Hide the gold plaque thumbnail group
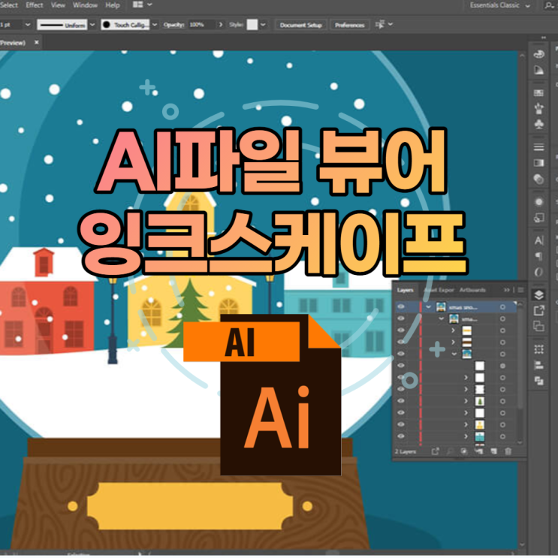This screenshot has width=558, height=558. click(x=401, y=330)
